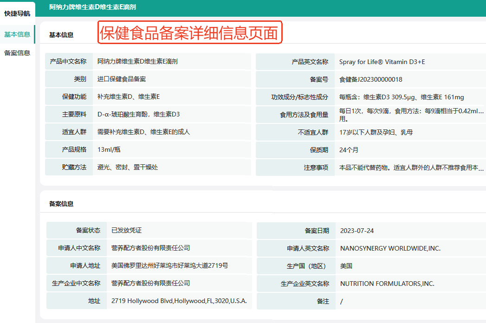Click the 备案日期 value 2023-07-24
The image size is (486, 323).
pyautogui.click(x=356, y=231)
